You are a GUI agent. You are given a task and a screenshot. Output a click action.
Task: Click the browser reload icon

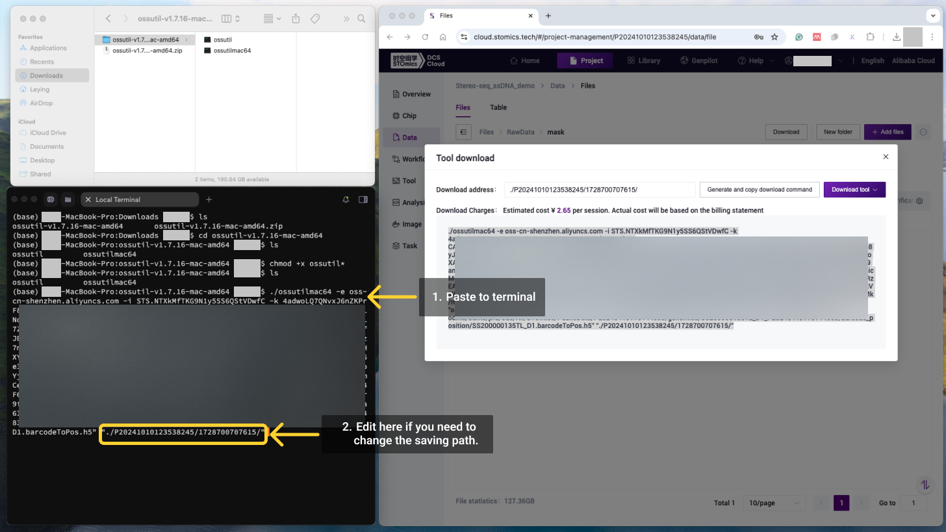pyautogui.click(x=425, y=37)
